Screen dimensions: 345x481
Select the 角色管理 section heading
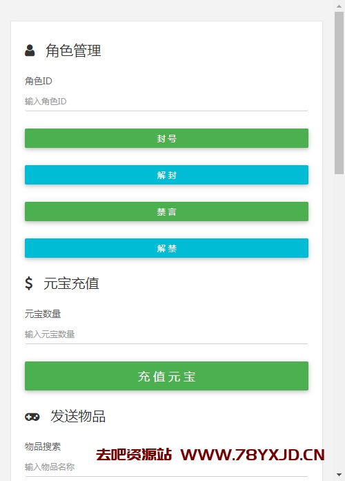click(x=73, y=50)
